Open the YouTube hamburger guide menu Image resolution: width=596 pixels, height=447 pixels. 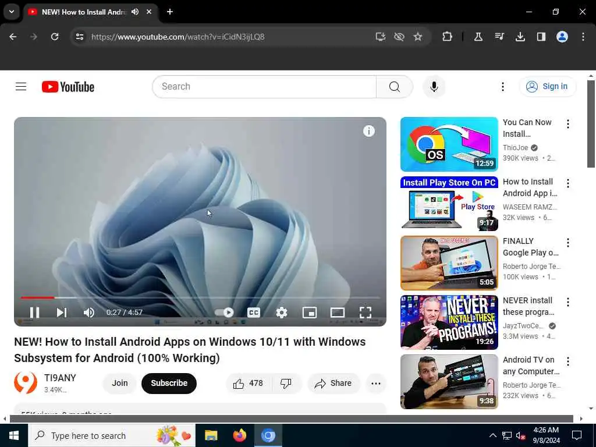[21, 87]
